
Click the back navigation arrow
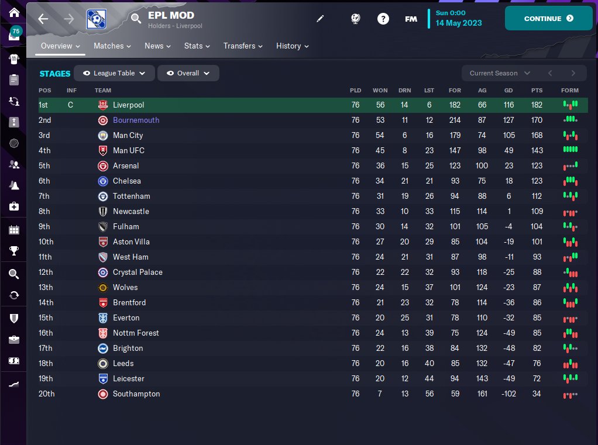coord(43,19)
